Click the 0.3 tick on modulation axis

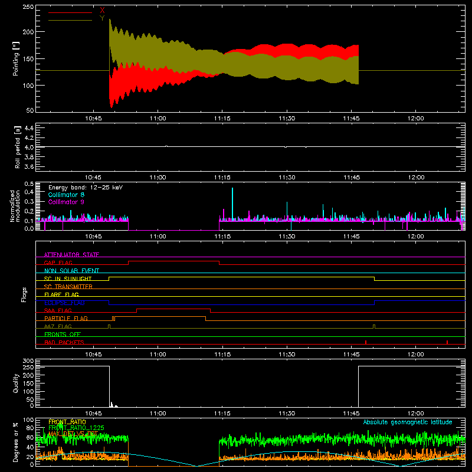29,201
